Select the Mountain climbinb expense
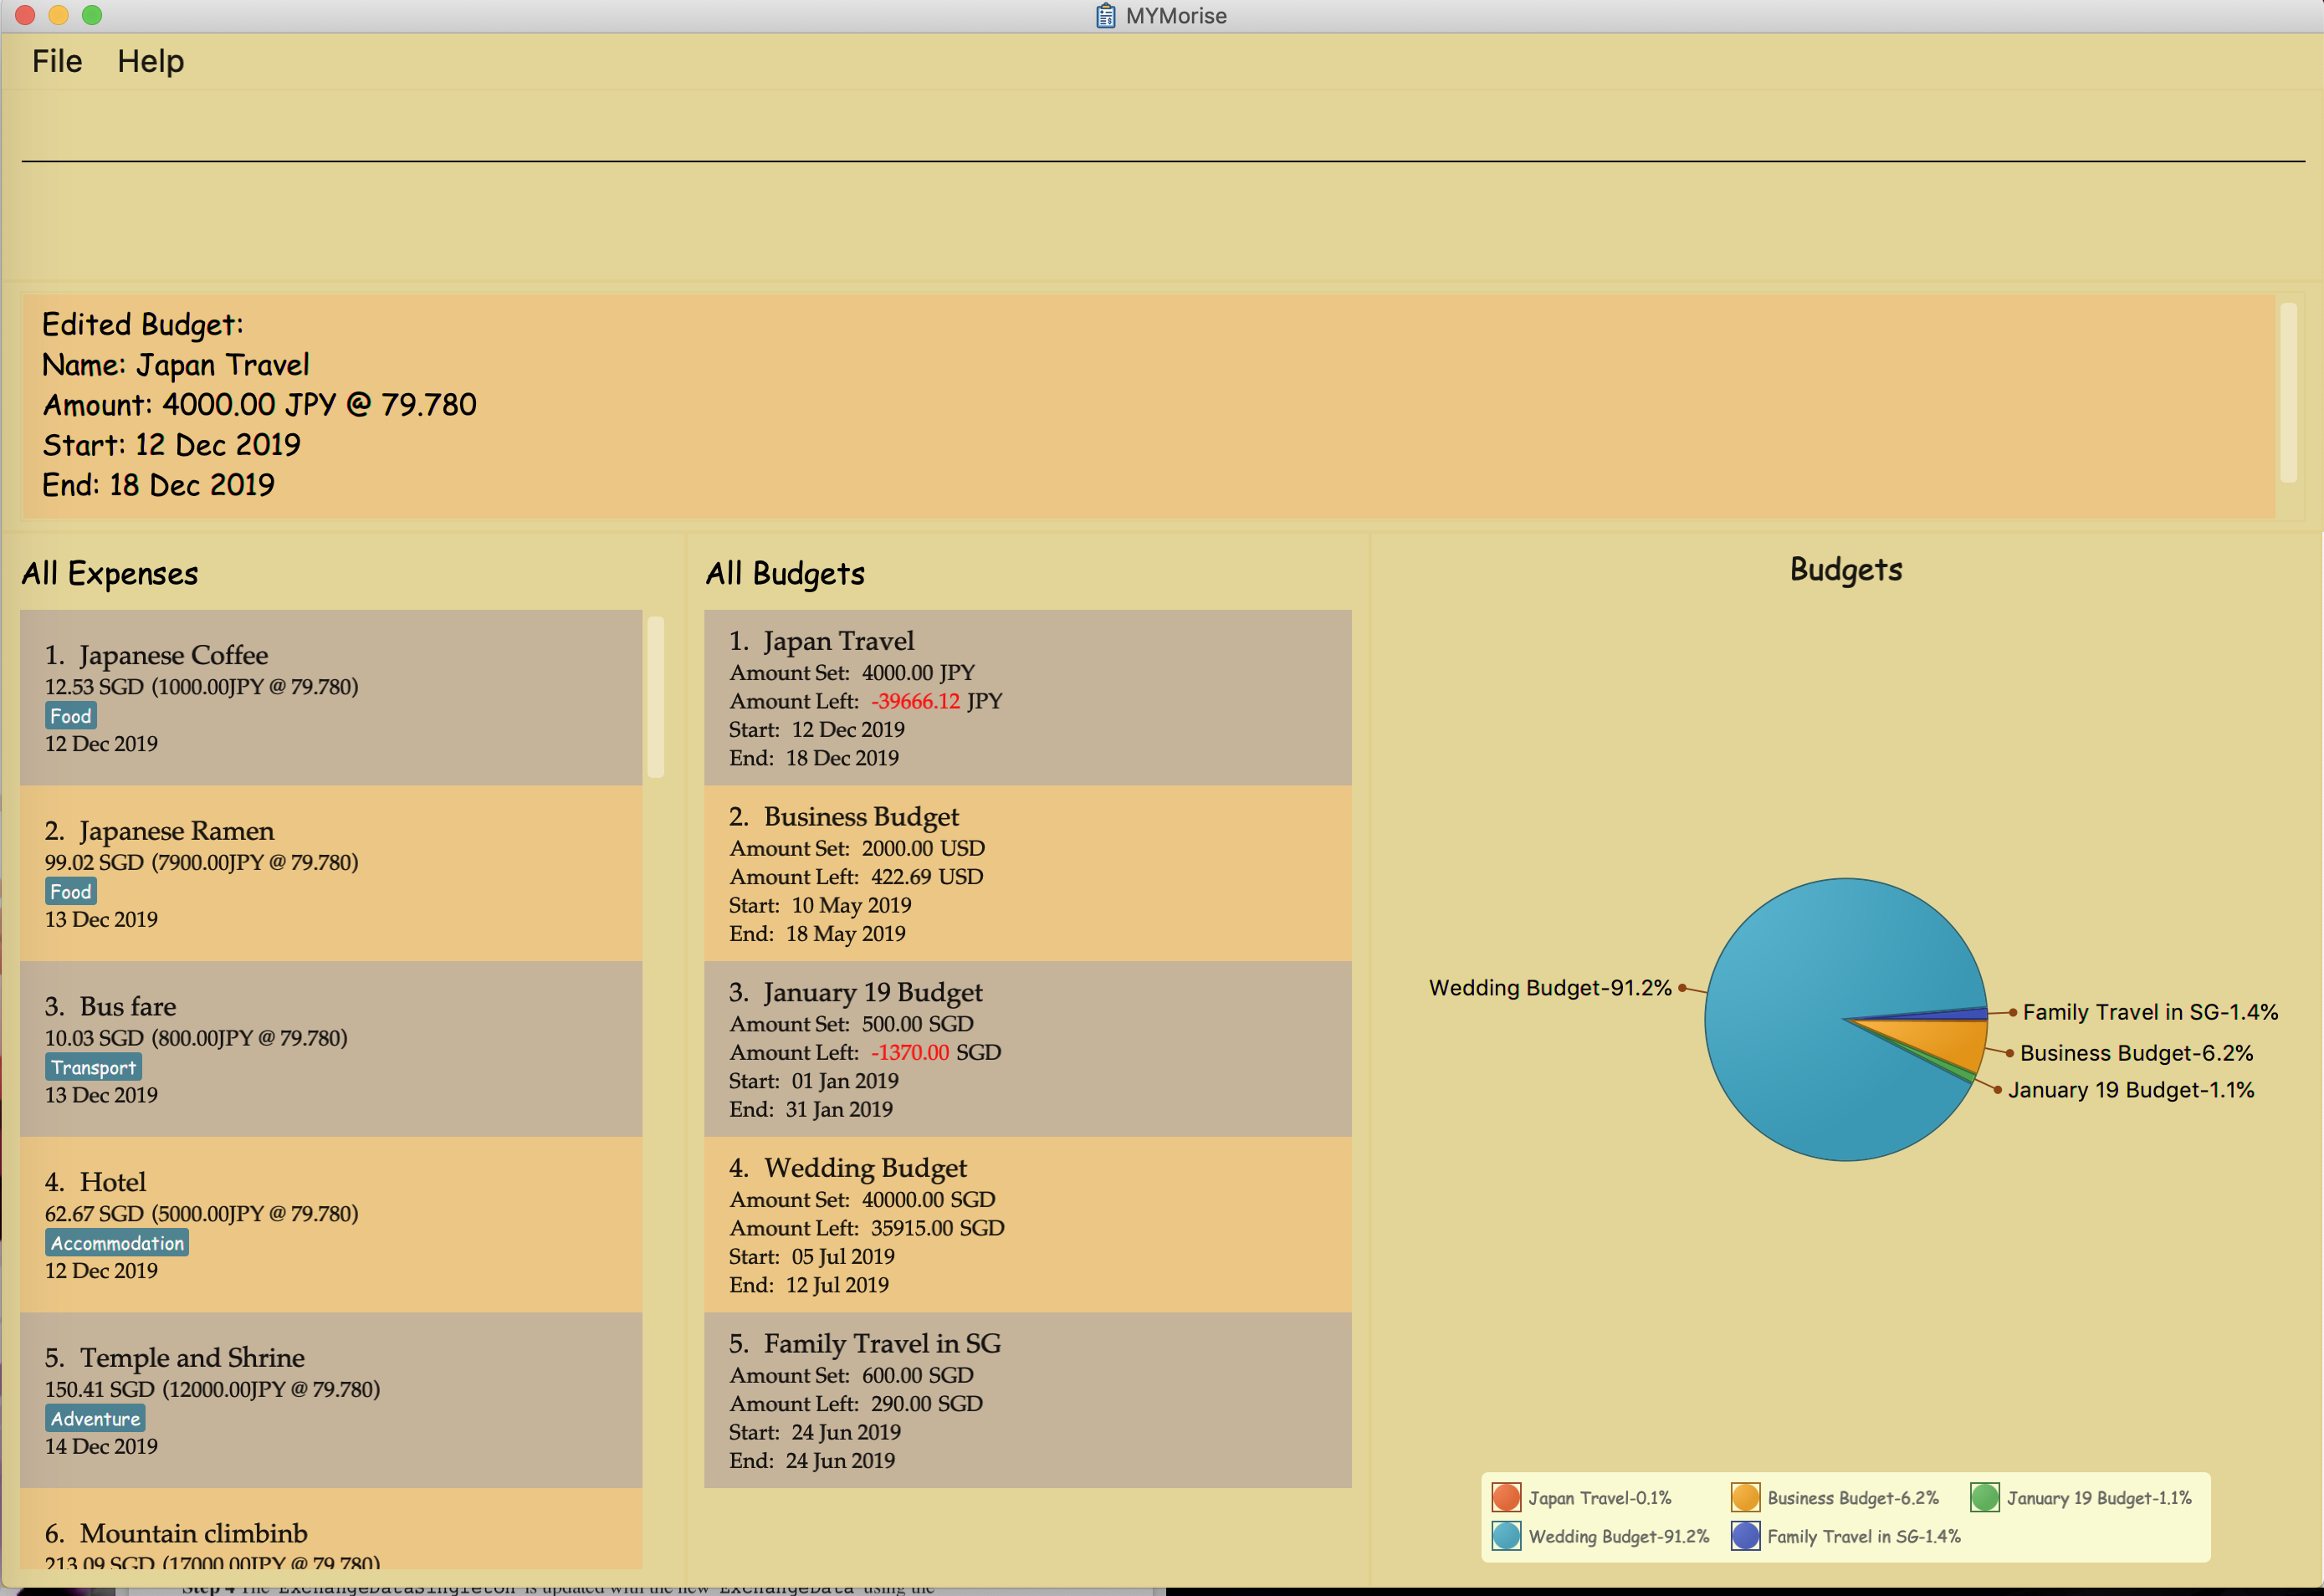Screen dimensions: 2324x1596 330,1529
